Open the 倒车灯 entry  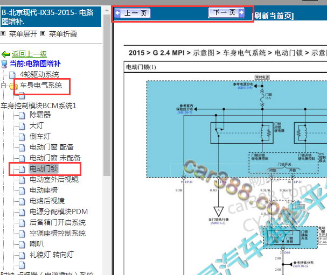point(40,136)
